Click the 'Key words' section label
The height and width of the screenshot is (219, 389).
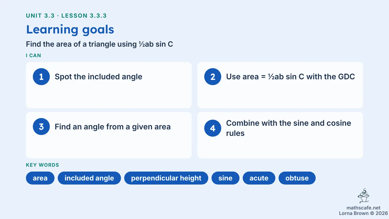(x=43, y=165)
